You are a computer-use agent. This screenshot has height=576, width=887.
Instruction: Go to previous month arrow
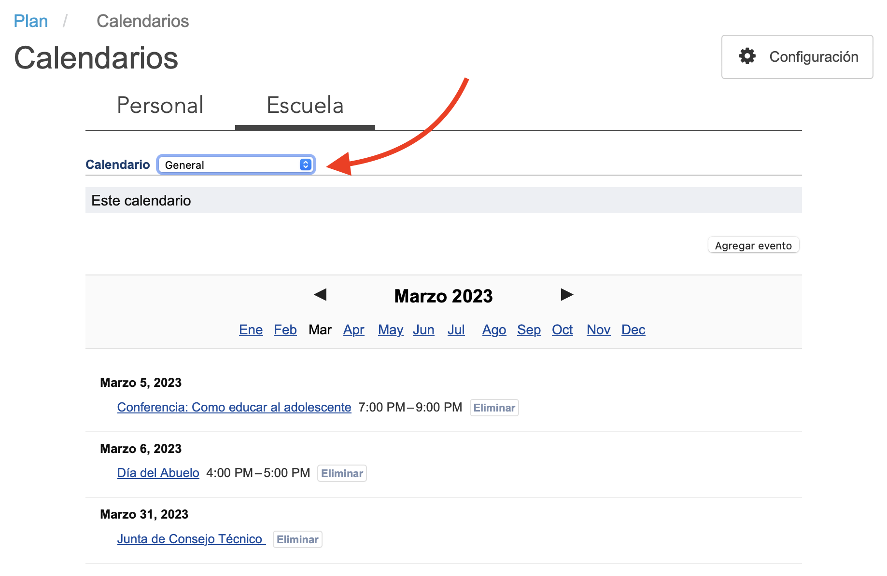(x=320, y=294)
